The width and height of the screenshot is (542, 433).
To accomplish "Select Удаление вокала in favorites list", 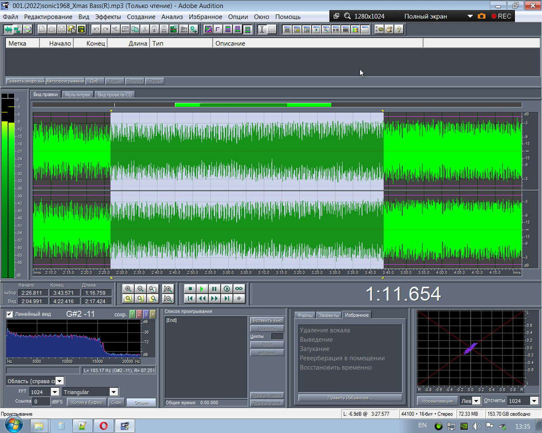I will [x=325, y=330].
